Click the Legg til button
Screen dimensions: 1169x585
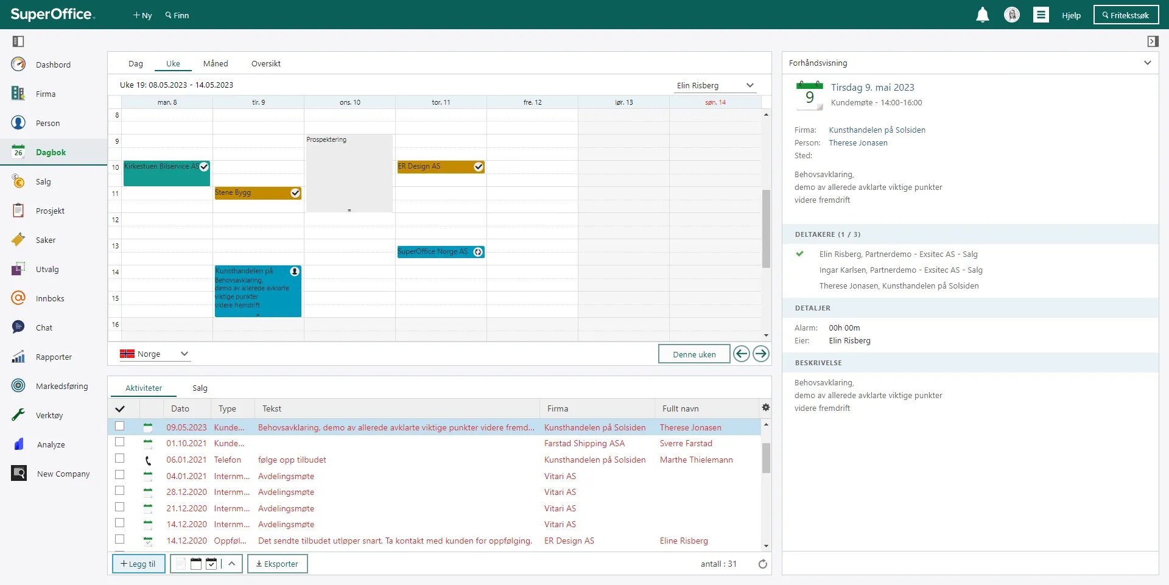tap(138, 564)
